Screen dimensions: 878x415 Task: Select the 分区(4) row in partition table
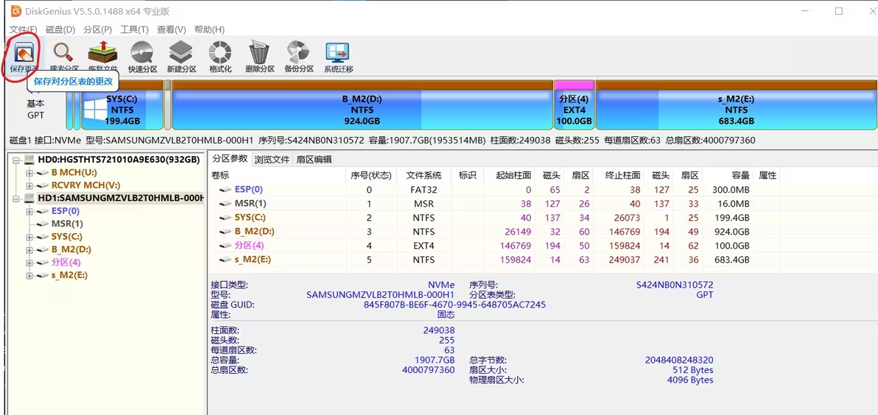tap(493, 246)
